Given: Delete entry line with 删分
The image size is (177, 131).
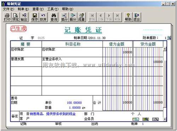Looking at the screenshot, I should pos(73,17).
